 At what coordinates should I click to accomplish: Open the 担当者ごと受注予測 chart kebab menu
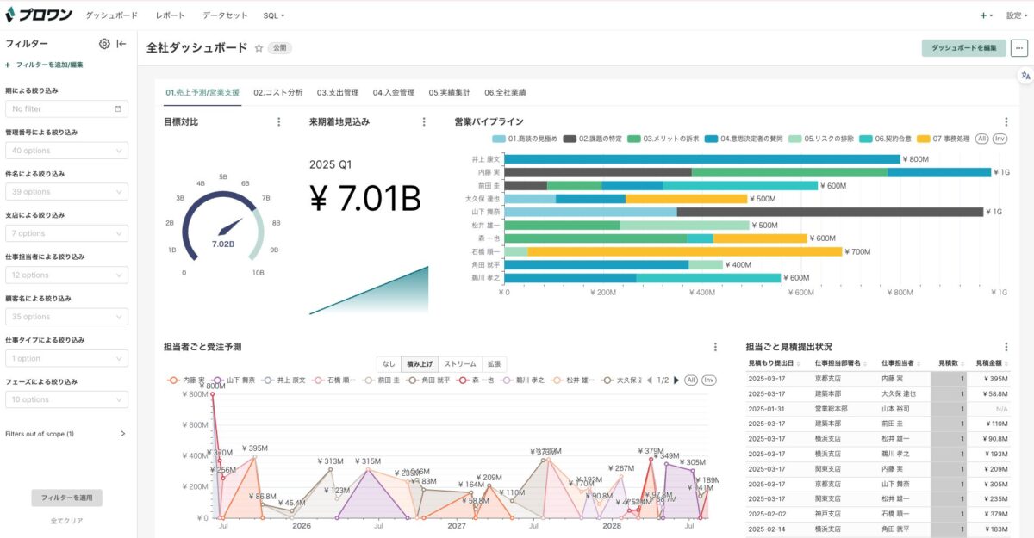pyautogui.click(x=715, y=347)
